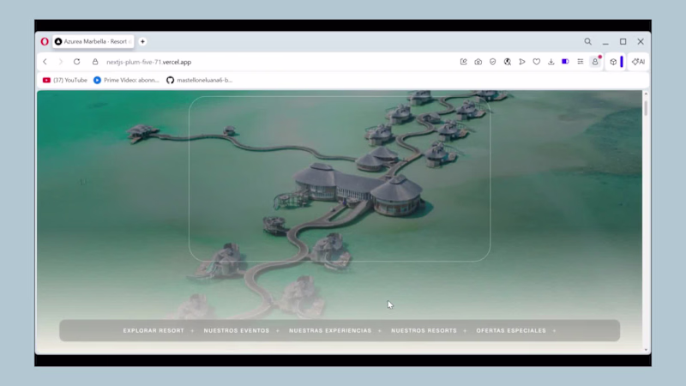Open a new tab with plus button
This screenshot has width=686, height=386.
(x=142, y=41)
